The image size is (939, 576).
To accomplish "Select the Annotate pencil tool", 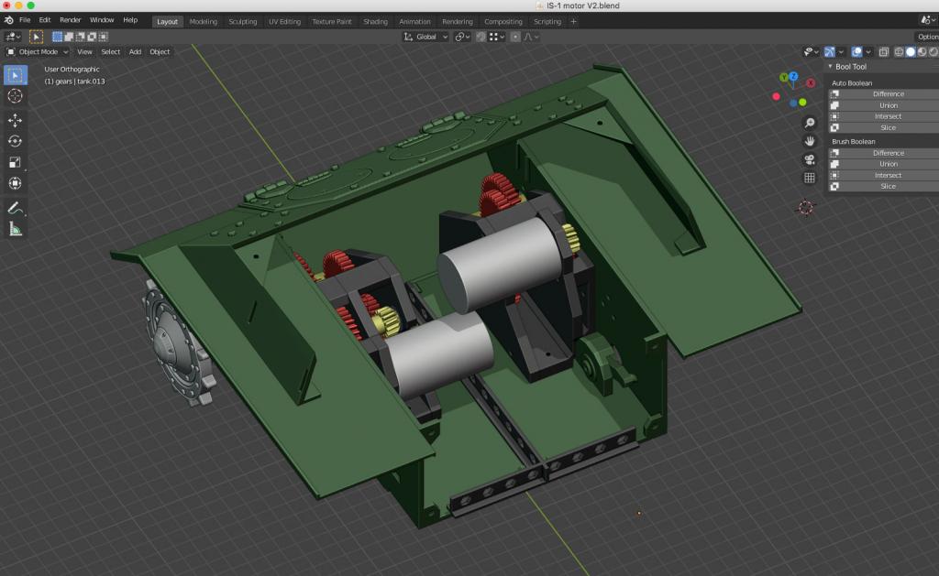I will pos(16,208).
